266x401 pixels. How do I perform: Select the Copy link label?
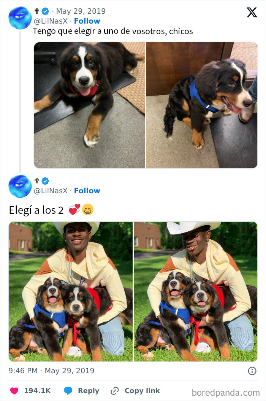tap(142, 391)
